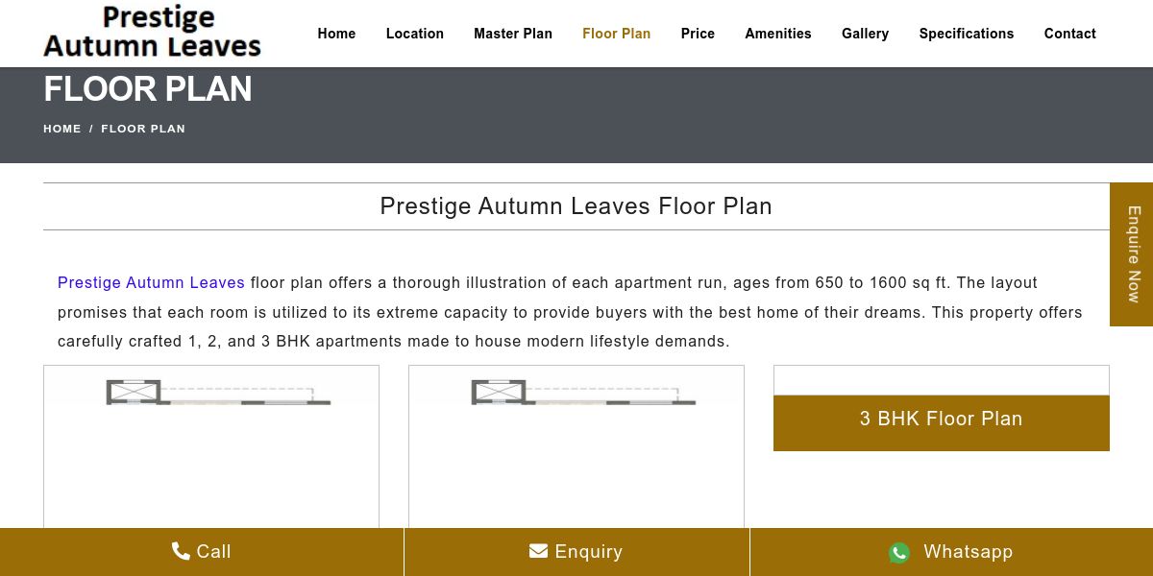Open the Contact page

coord(1069,34)
